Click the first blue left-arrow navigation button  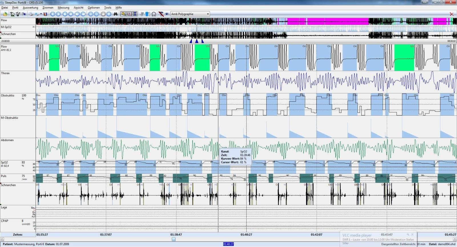(x=53, y=14)
